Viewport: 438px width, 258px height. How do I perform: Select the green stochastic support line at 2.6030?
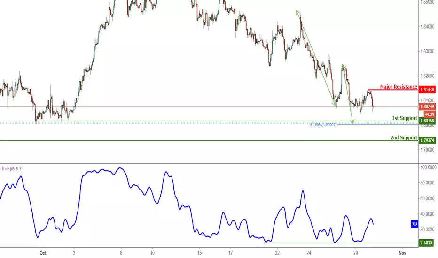click(342, 243)
